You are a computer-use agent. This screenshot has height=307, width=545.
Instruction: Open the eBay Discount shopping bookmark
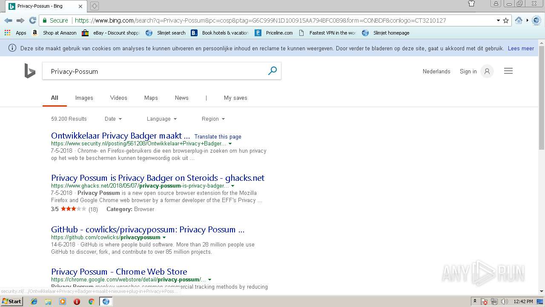(111, 33)
